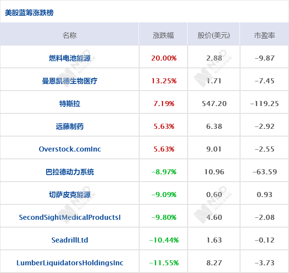Click the 1.63 stock price
The width and height of the screenshot is (289, 273).
coord(214,240)
